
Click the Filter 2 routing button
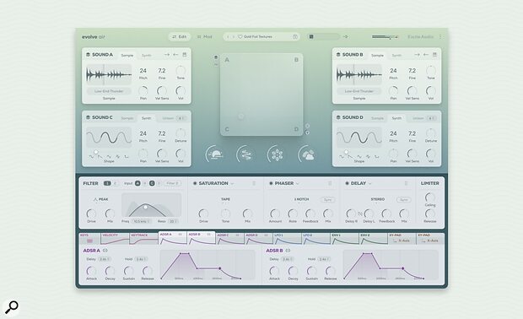coord(173,183)
